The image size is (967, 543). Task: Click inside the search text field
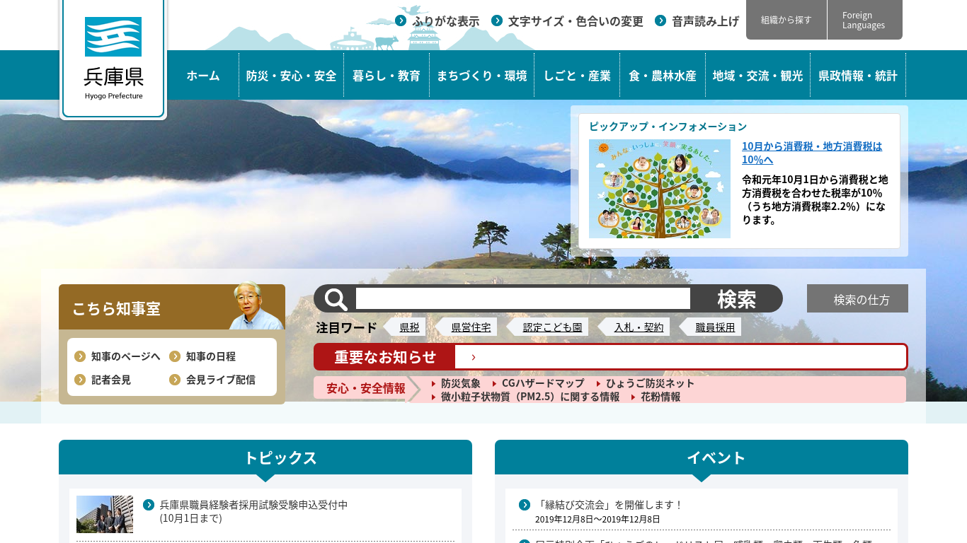(x=522, y=298)
